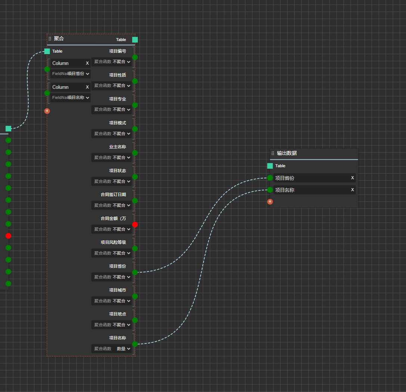Click the 输出数据 Table input square
This screenshot has width=406, height=392.
(270, 166)
